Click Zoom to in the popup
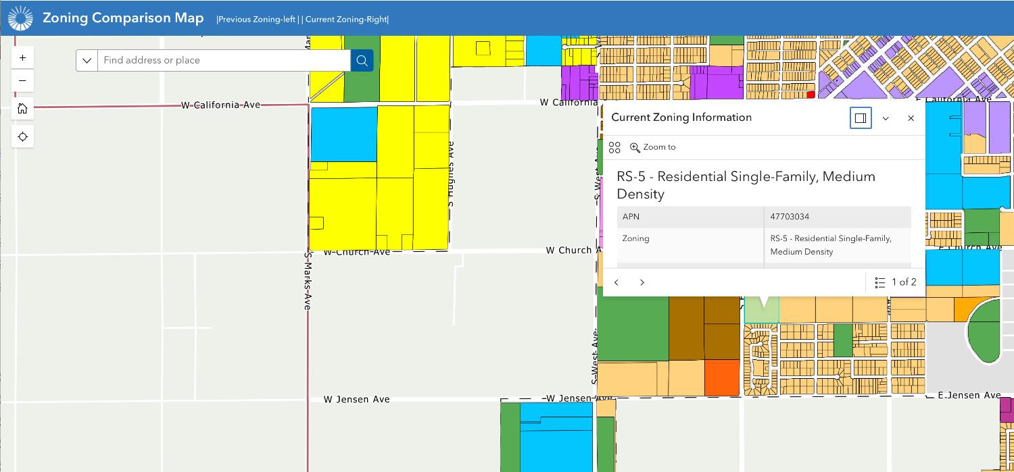The height and width of the screenshot is (472, 1014). tap(652, 147)
